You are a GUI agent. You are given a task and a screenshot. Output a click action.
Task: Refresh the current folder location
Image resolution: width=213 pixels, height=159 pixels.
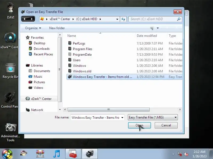click(x=123, y=19)
